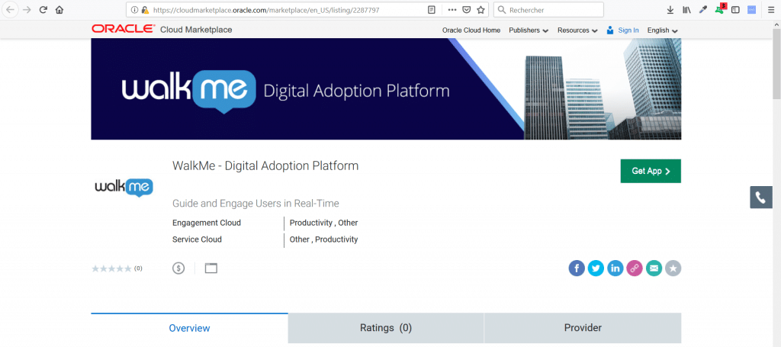This screenshot has height=347, width=781.
Task: Focus the Rechercher search box
Action: [x=548, y=9]
